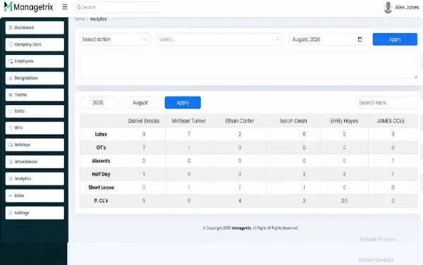Click the Company Docs sidebar icon

point(11,44)
